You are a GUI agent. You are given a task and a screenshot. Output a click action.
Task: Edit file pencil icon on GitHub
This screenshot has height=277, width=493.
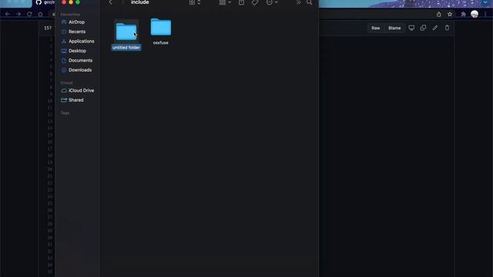pos(435,28)
